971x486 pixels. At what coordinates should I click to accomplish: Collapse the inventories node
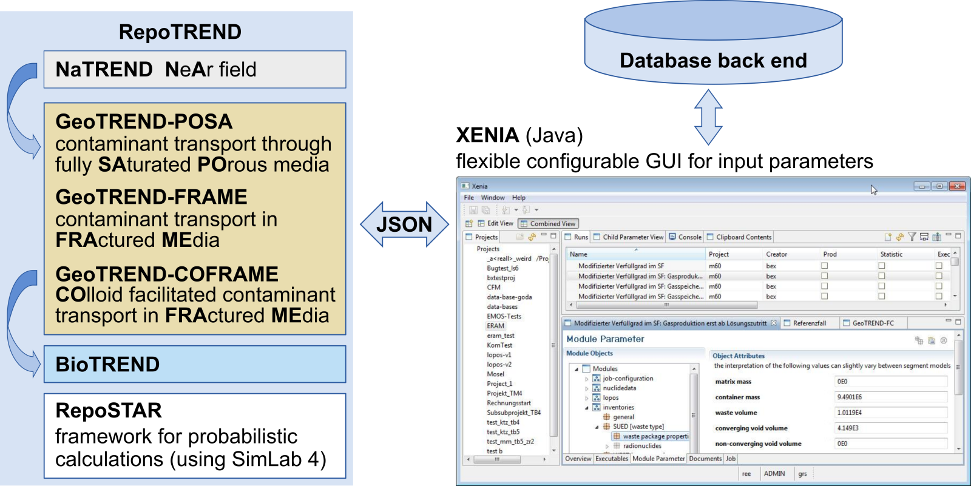[587, 408]
